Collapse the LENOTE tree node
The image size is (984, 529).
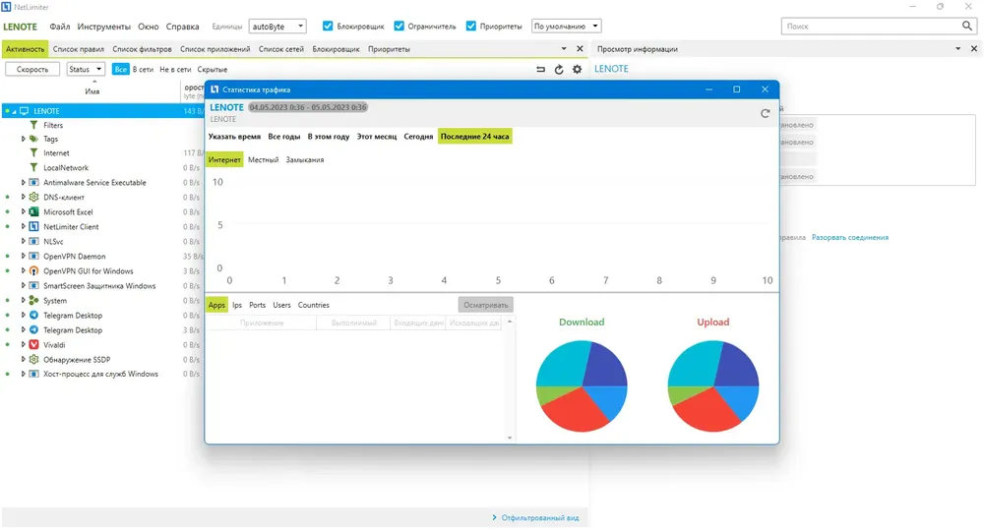pos(14,111)
